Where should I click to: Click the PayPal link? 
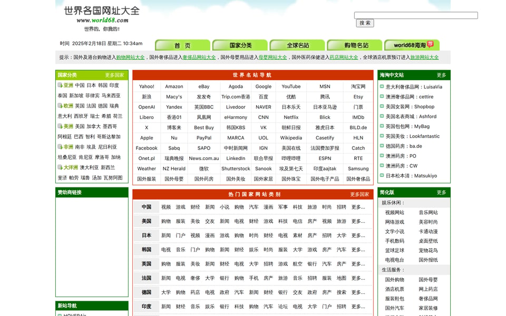pyautogui.click(x=204, y=137)
